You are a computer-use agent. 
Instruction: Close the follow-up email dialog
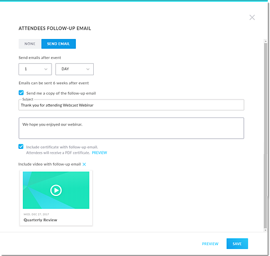click(x=252, y=17)
